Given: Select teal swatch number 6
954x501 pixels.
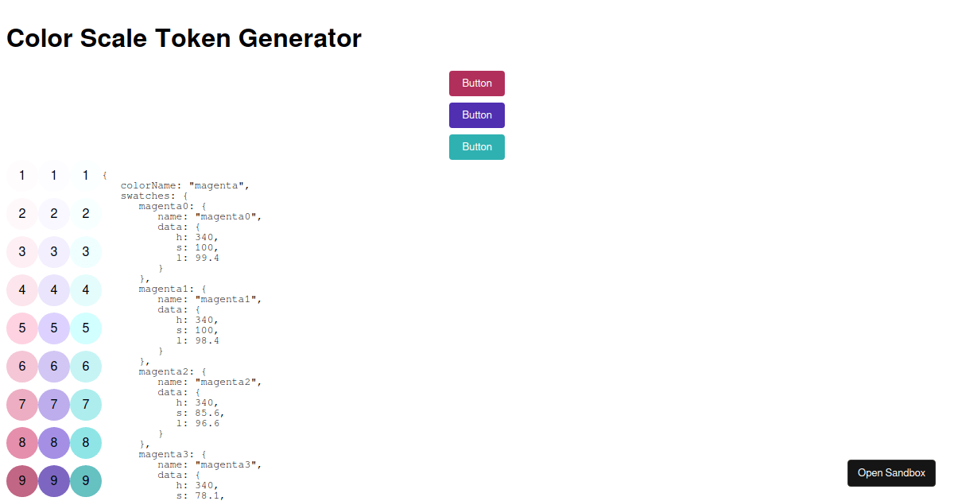Looking at the screenshot, I should click(85, 366).
